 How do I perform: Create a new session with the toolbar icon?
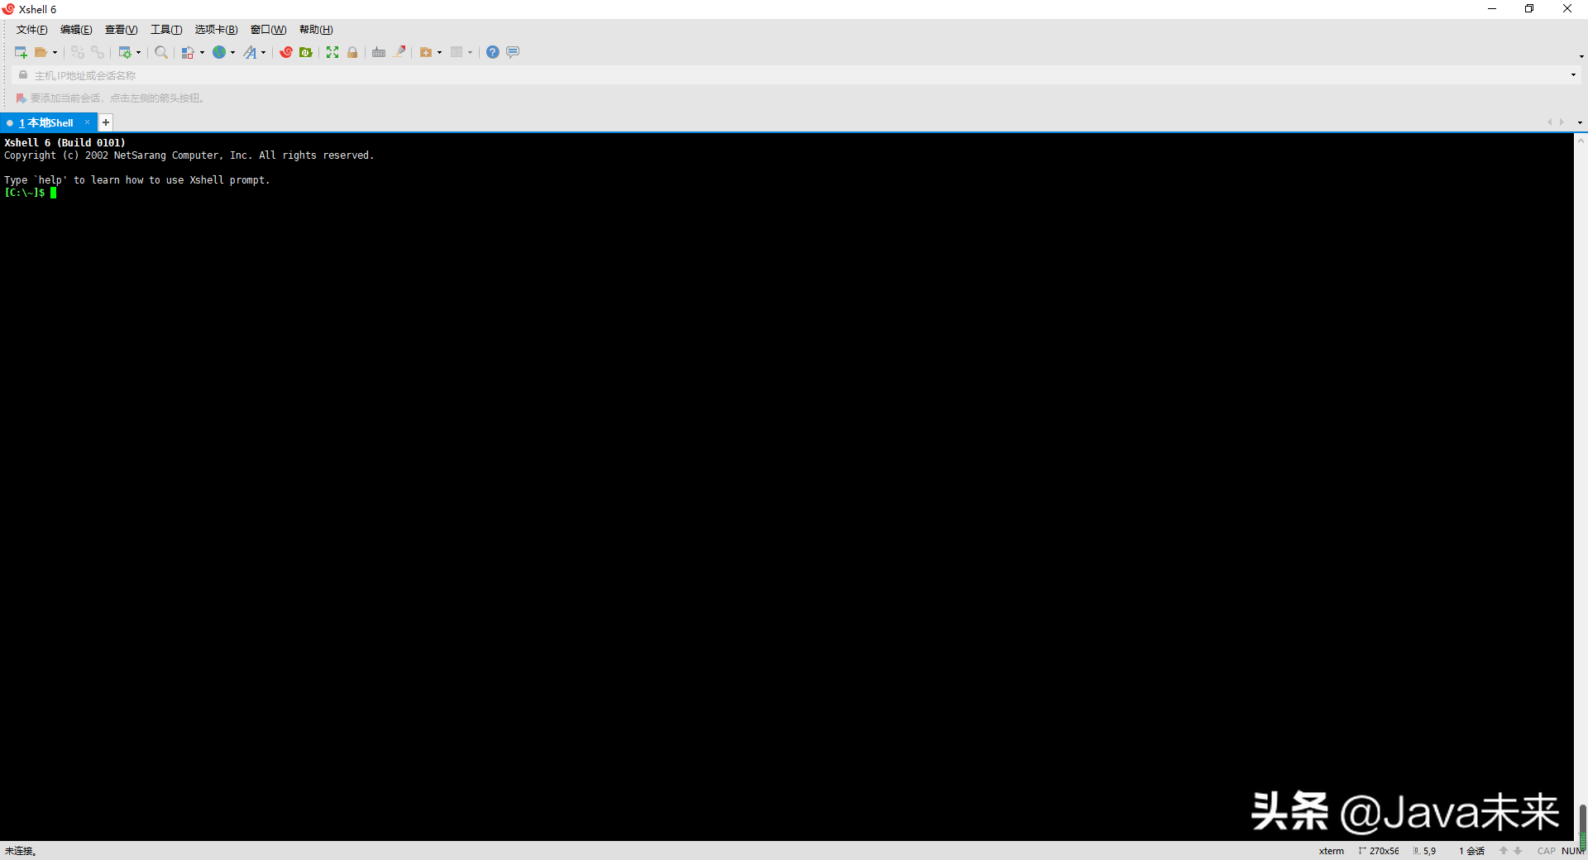(x=21, y=52)
